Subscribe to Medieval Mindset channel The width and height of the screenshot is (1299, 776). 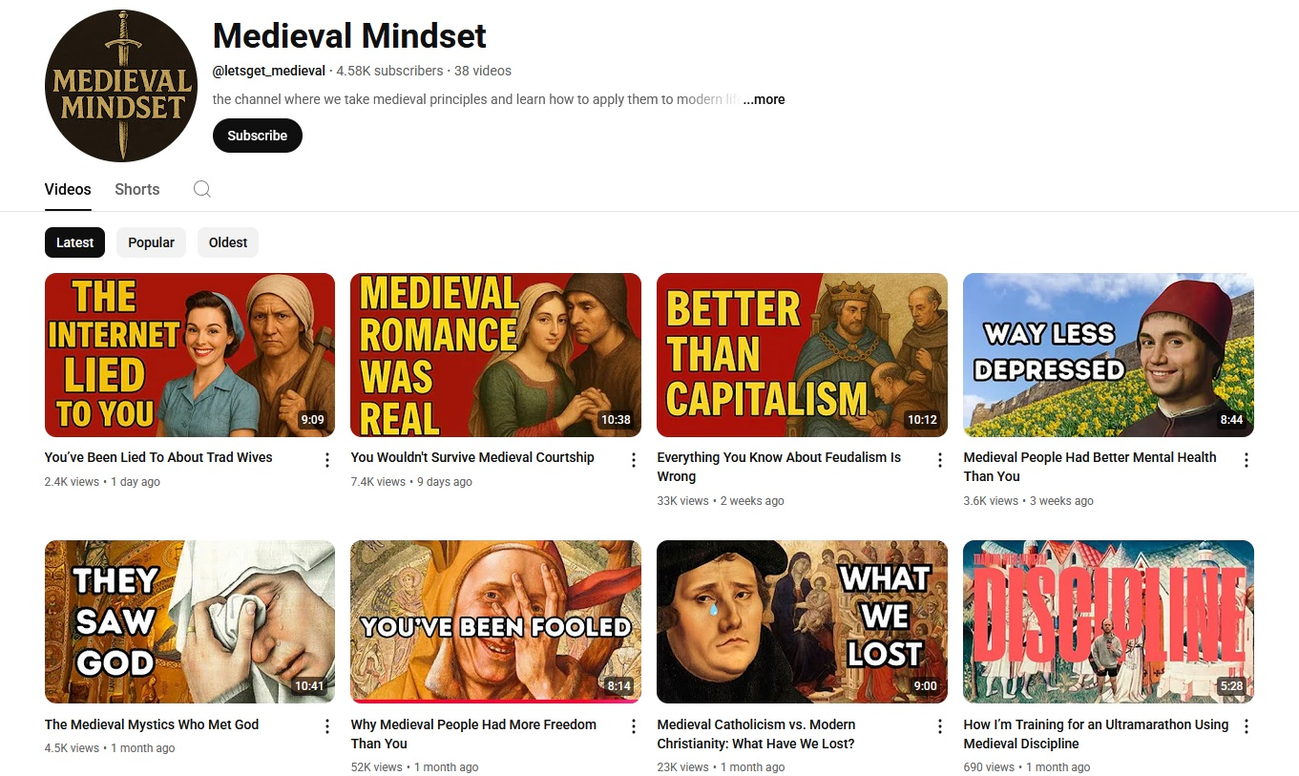click(x=257, y=136)
